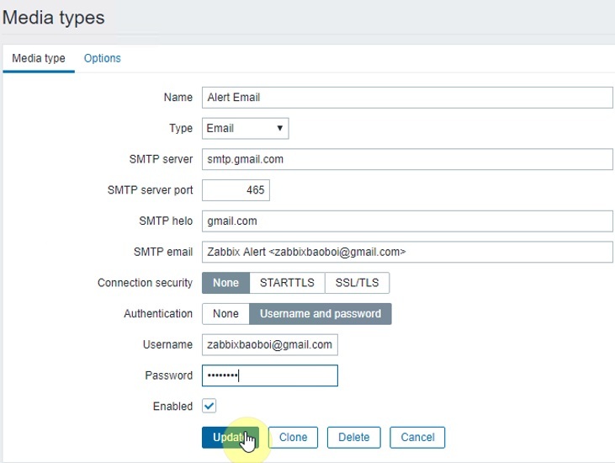Select the SMTP email text box
The image size is (615, 463).
(407, 252)
